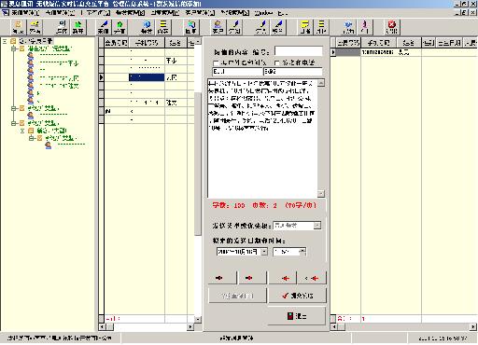Click the blue pen icon left of the second green house
Image resolution: width=478 pixels, height=345 pixels.
(x=104, y=27)
